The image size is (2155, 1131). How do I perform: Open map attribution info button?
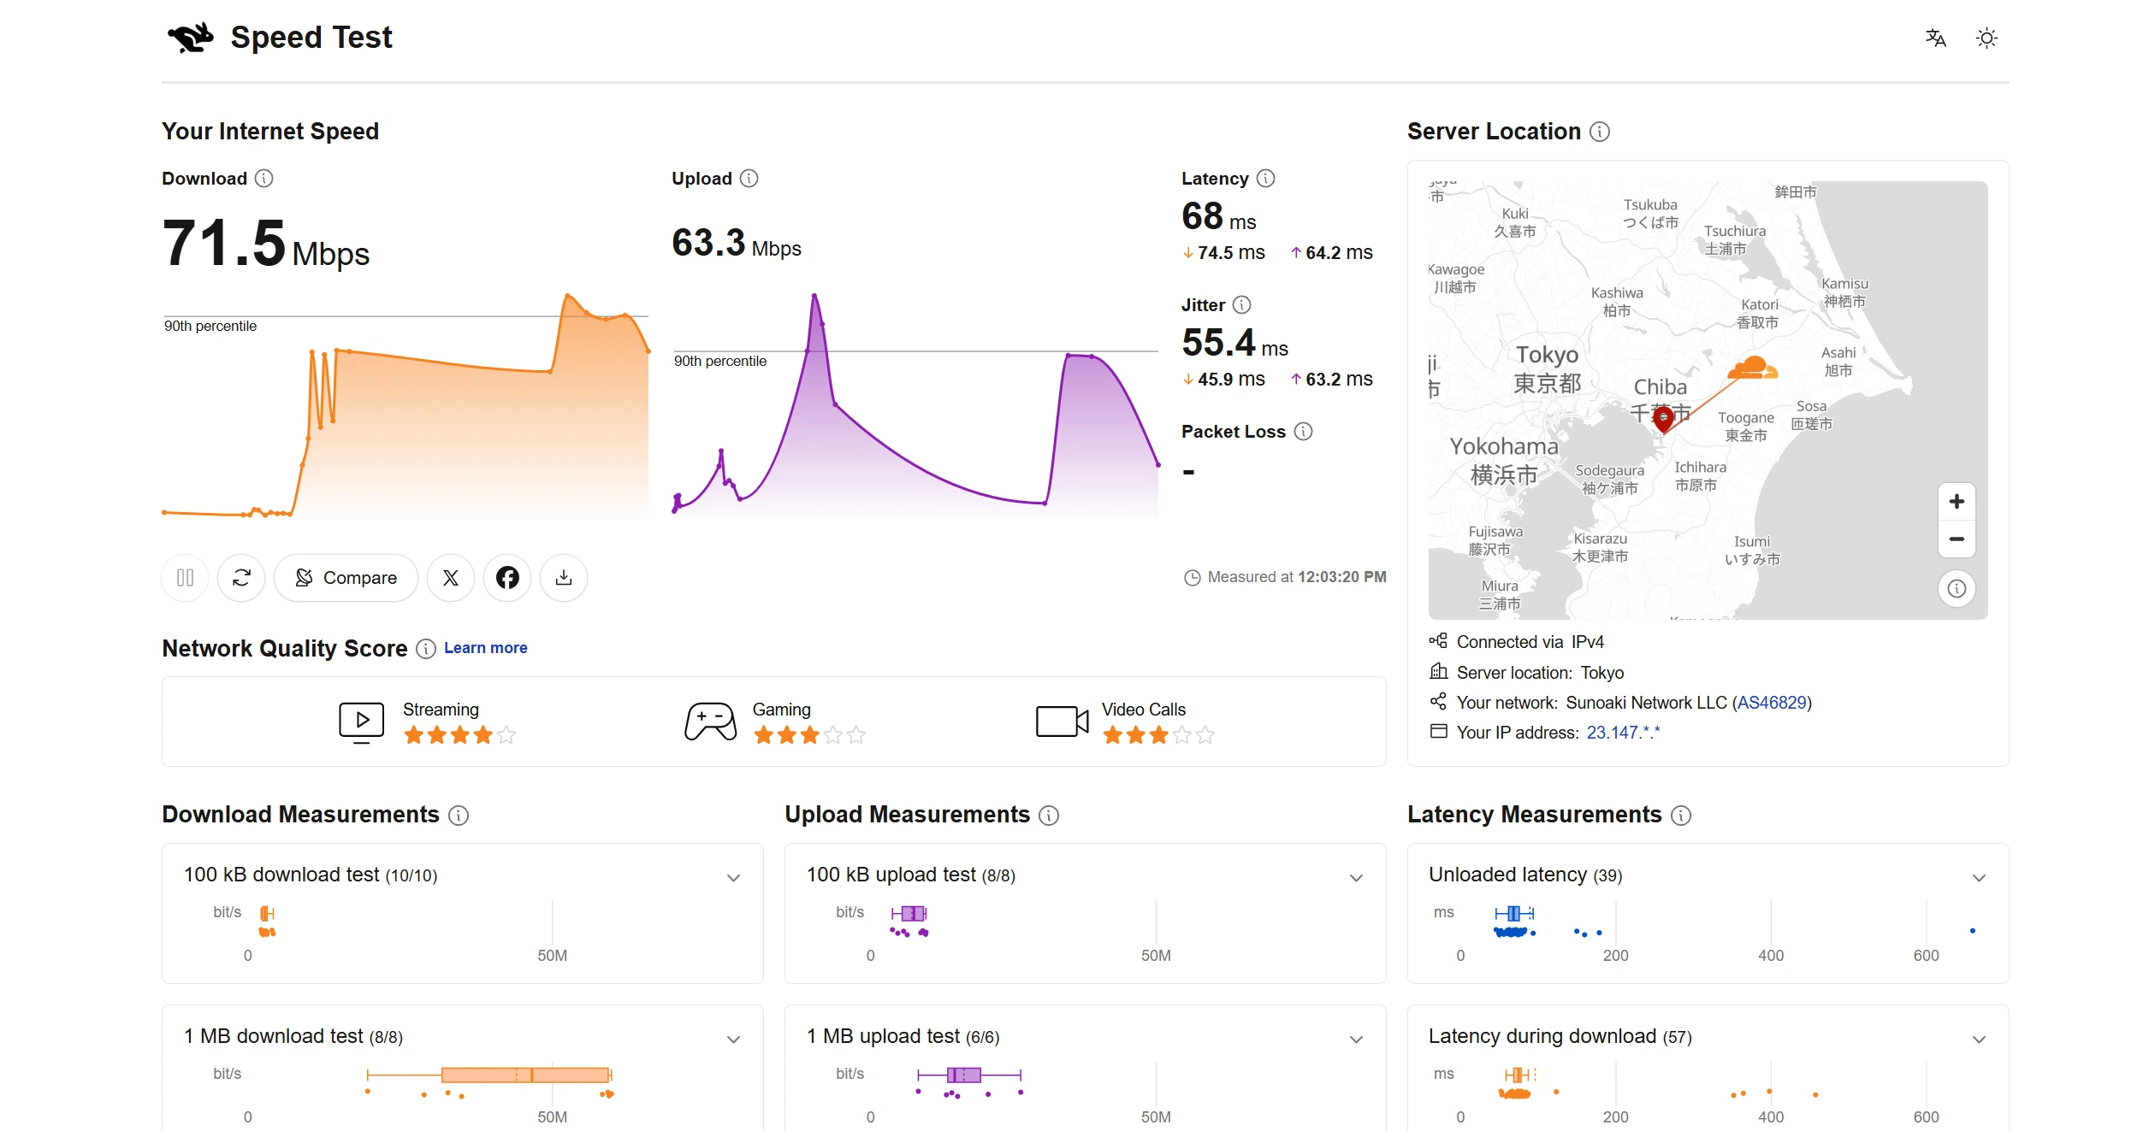(1957, 588)
